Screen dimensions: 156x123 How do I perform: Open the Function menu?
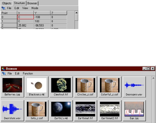pyautogui.click(x=28, y=73)
